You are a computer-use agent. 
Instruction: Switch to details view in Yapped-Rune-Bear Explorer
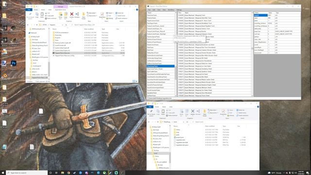(134, 81)
